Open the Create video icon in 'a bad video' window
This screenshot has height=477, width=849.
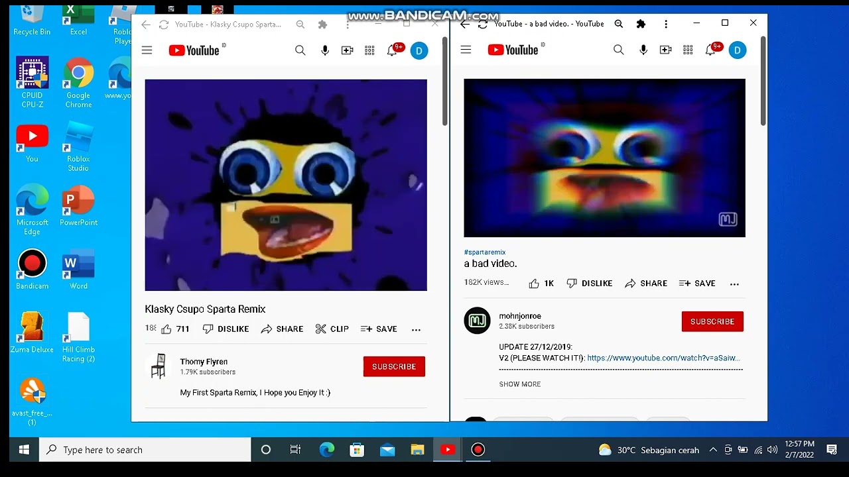pos(666,50)
